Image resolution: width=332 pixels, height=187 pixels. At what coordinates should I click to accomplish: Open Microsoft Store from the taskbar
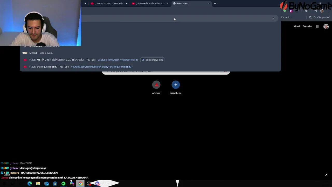pyautogui.click(x=55, y=184)
